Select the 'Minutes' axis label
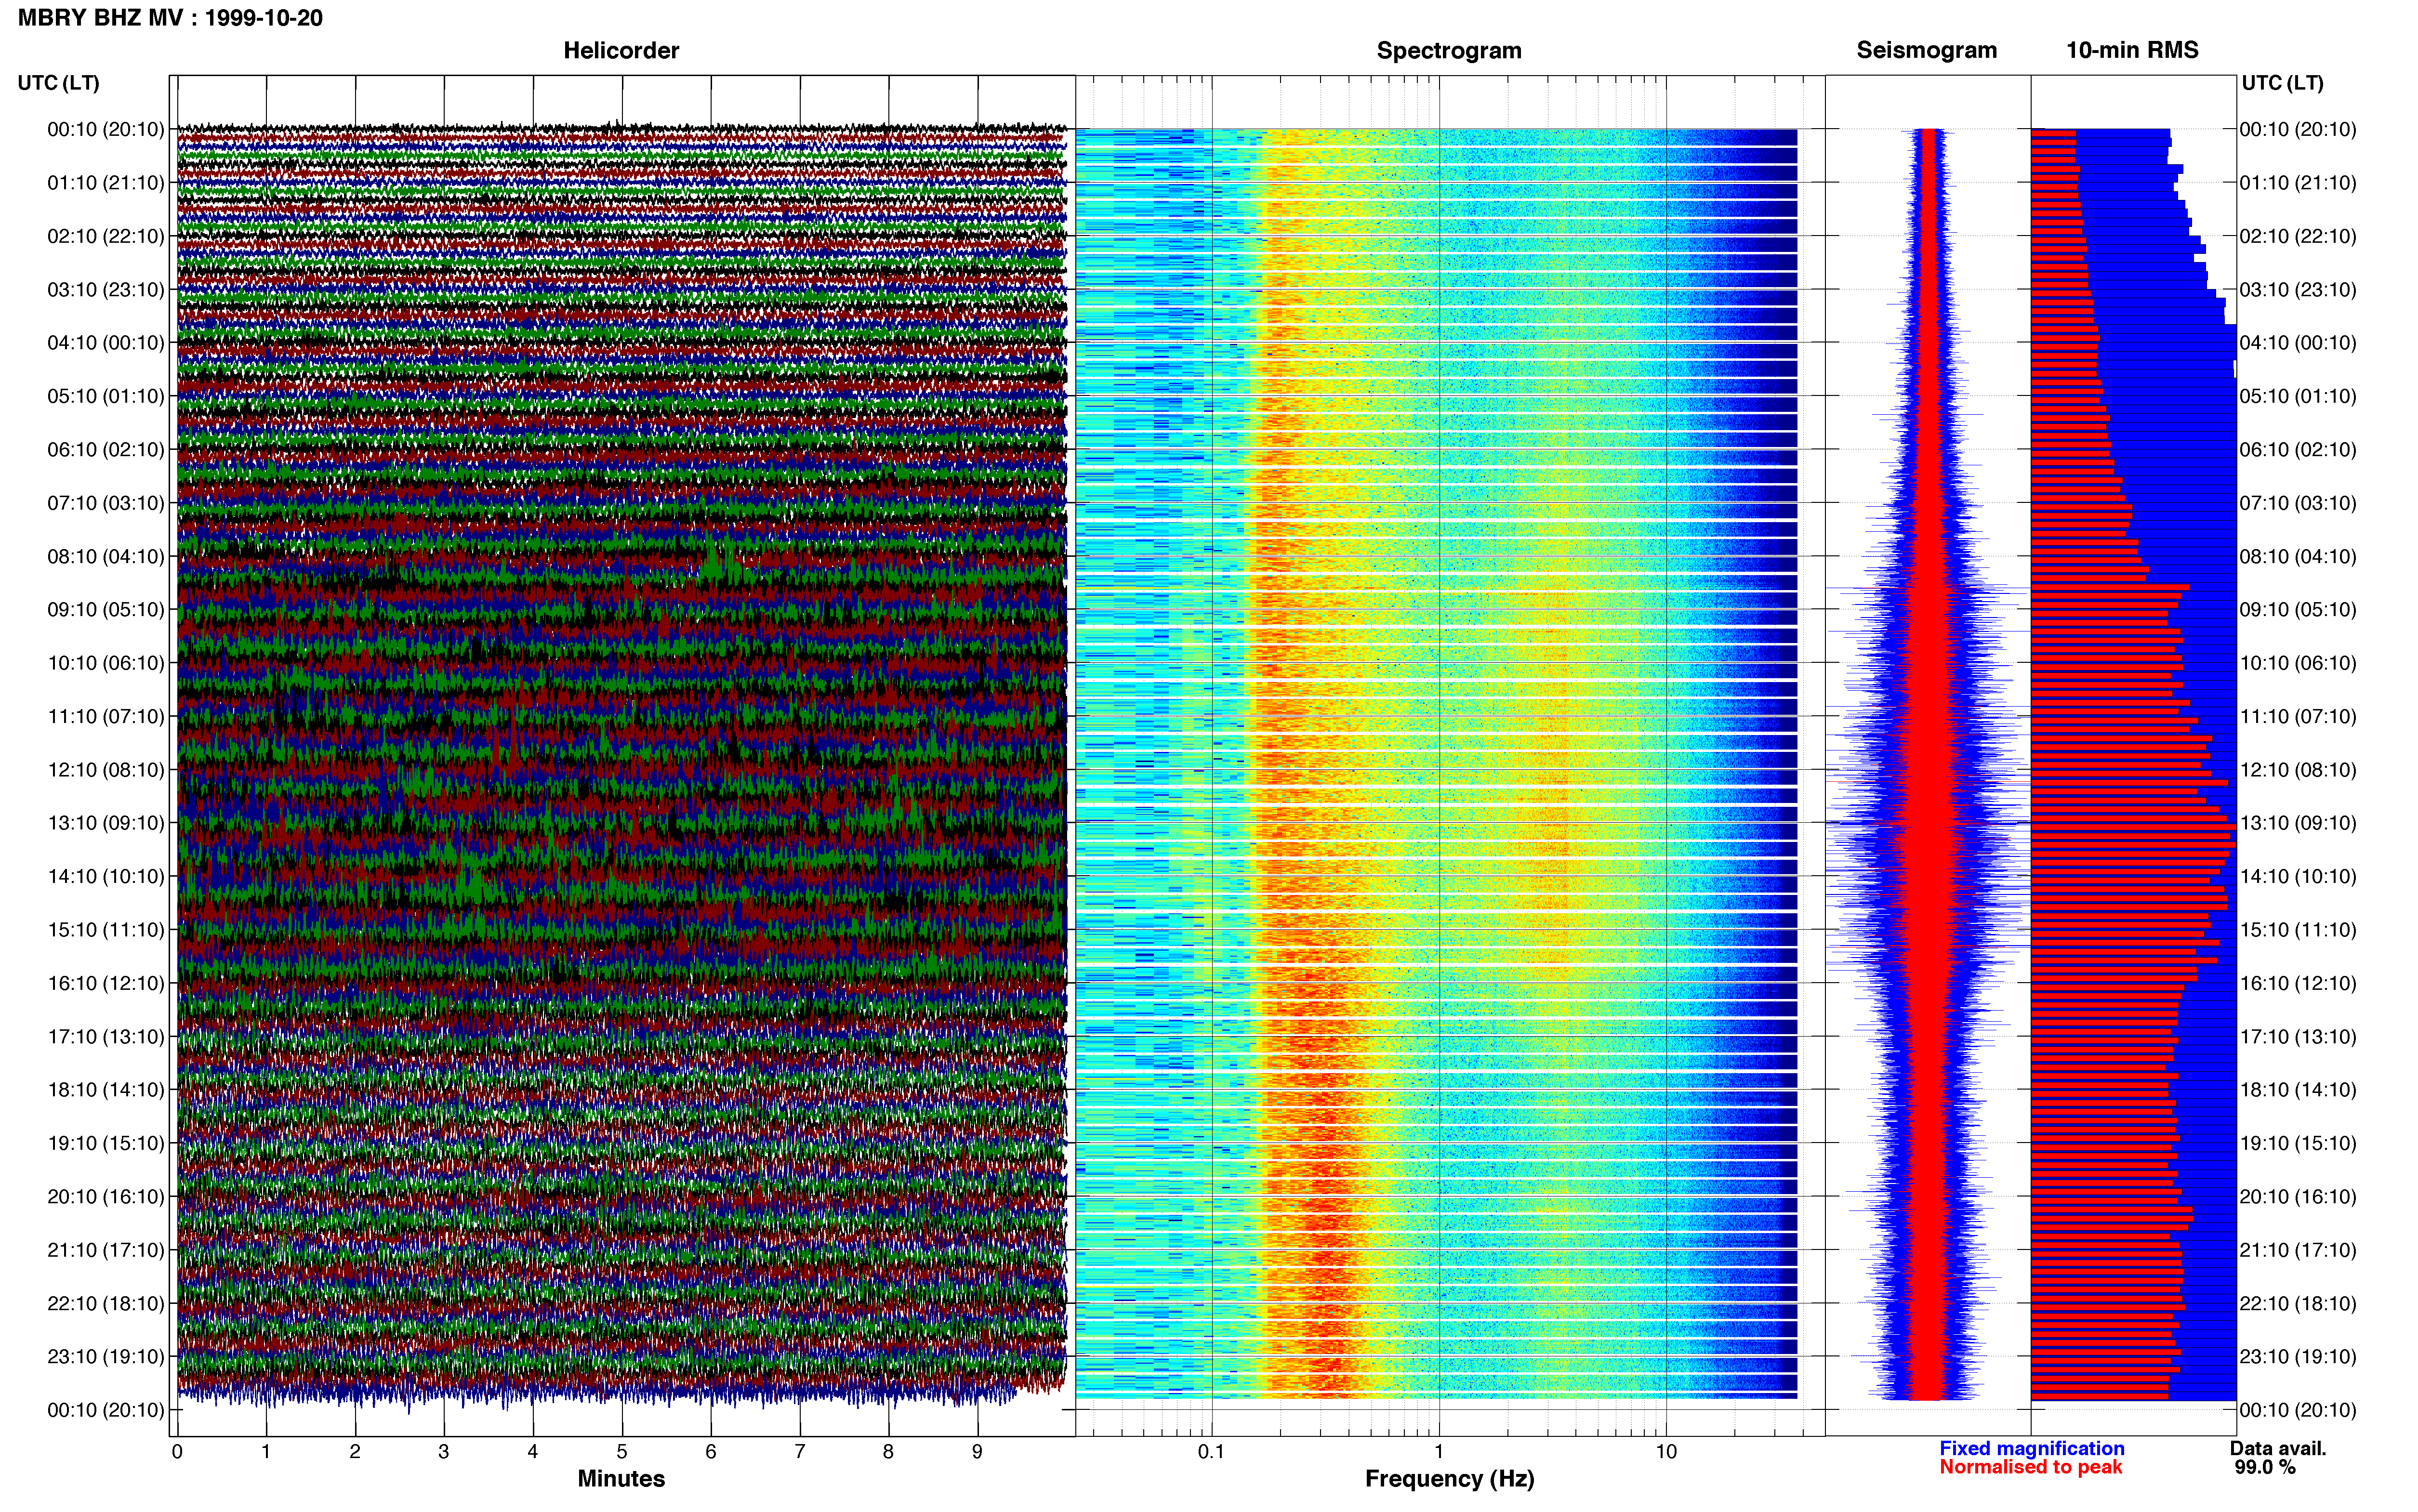2418x1512 pixels. (x=621, y=1478)
